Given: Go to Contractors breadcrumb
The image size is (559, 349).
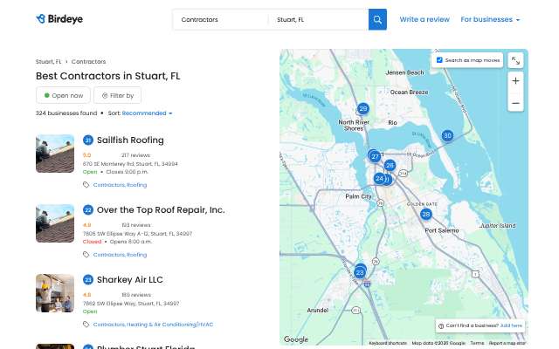Looking at the screenshot, I should (x=89, y=62).
